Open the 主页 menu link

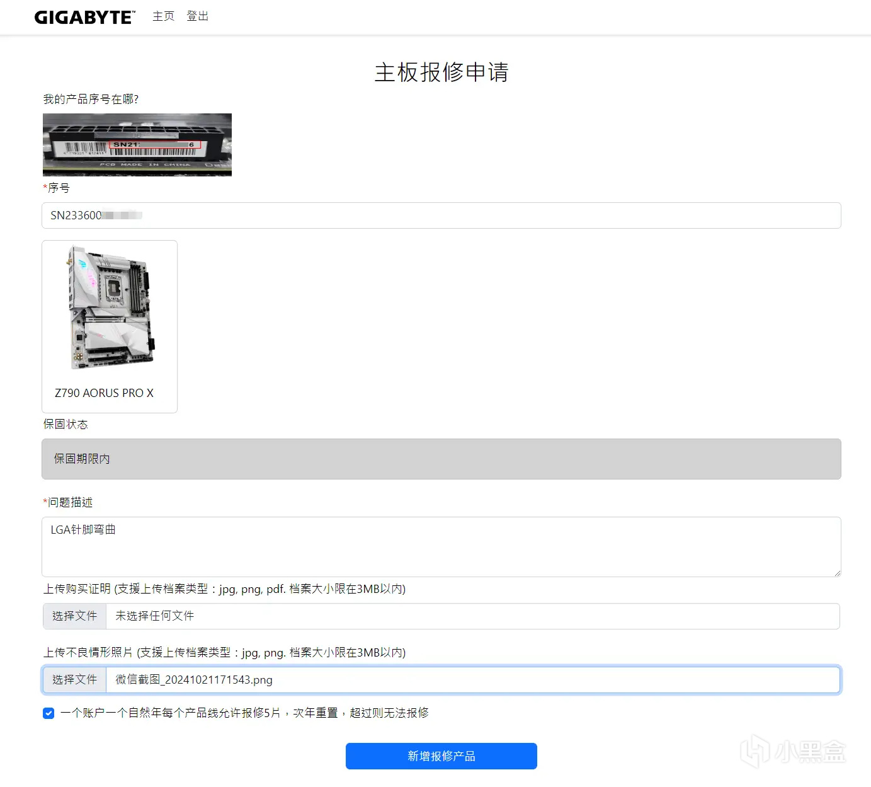[163, 16]
